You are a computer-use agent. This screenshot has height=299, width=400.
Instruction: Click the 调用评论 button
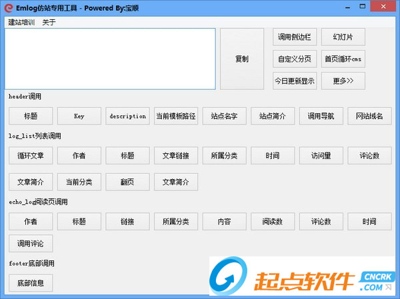pos(31,244)
